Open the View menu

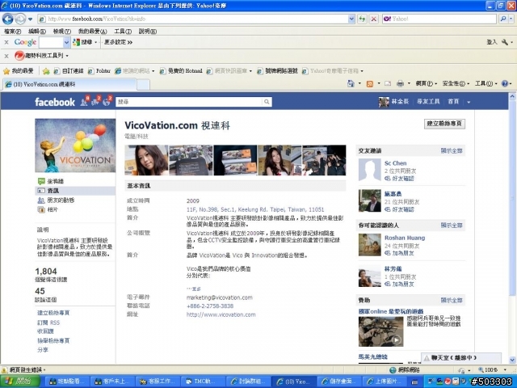tap(62, 32)
